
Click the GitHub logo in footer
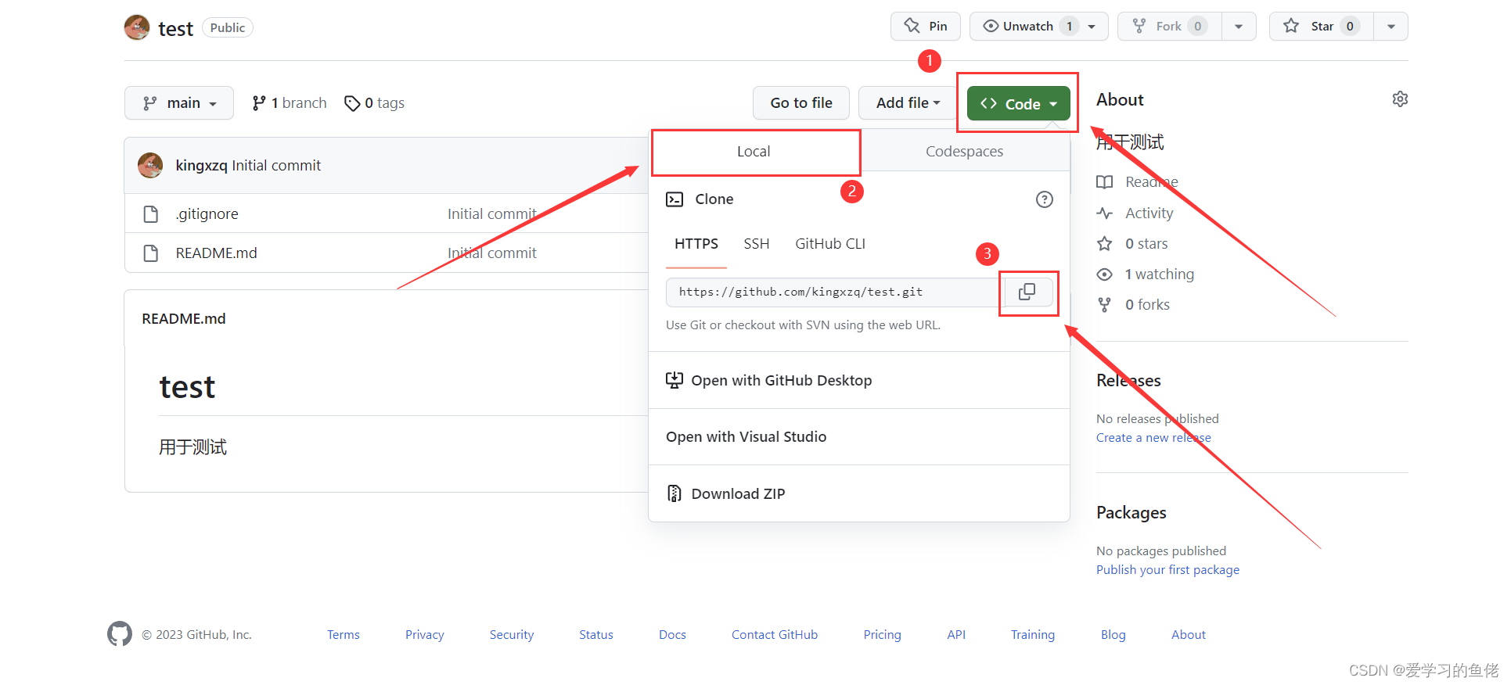pyautogui.click(x=120, y=634)
